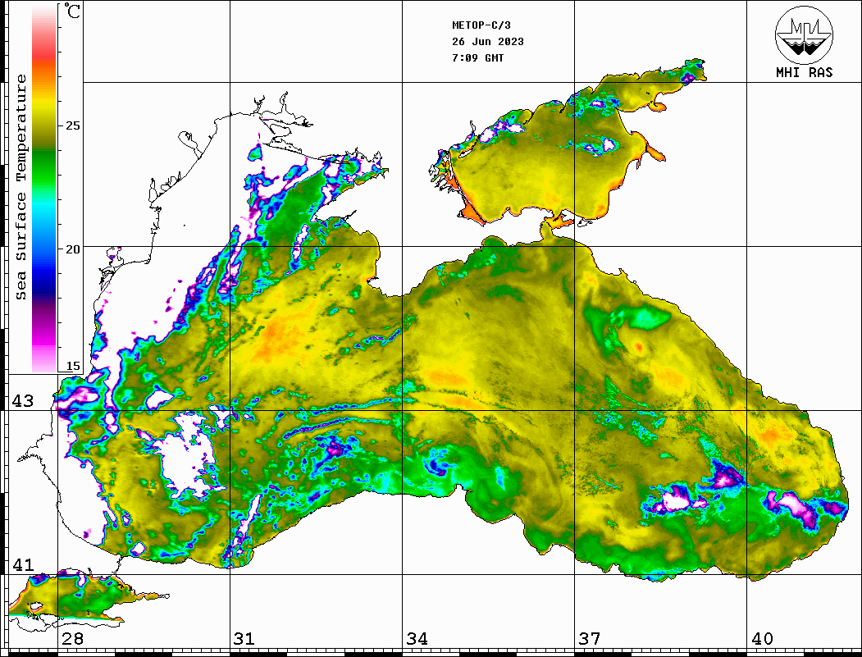Click the 'MHI RAS' caption text
This screenshot has width=862, height=657.
[x=804, y=72]
